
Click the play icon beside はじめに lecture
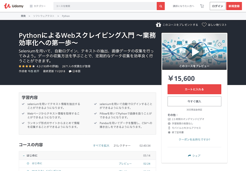coord(28,164)
